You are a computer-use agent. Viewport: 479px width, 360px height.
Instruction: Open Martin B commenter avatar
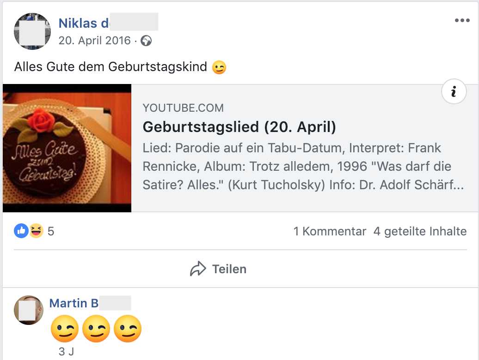pos(29,310)
